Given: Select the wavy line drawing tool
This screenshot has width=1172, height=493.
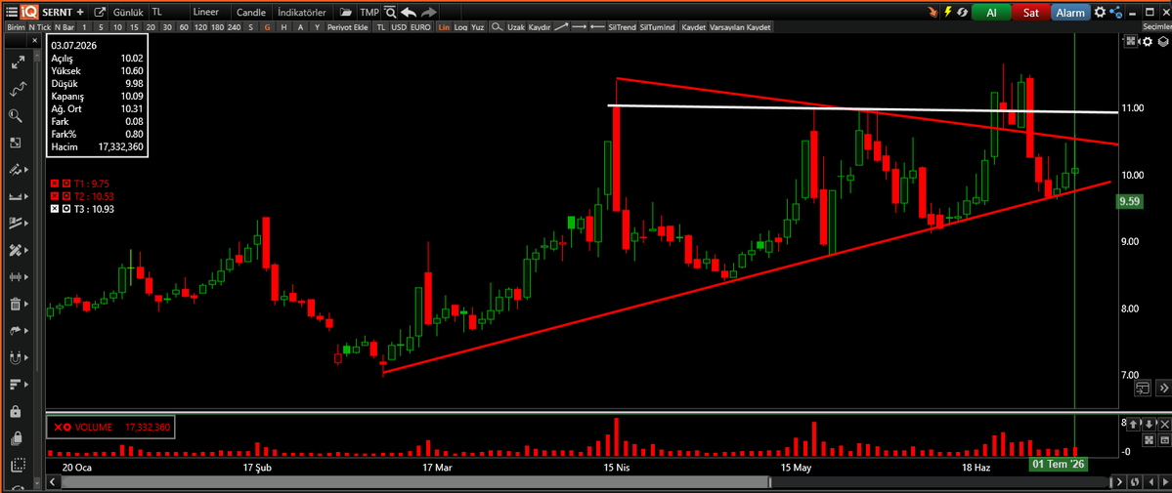Looking at the screenshot, I should click(x=17, y=90).
